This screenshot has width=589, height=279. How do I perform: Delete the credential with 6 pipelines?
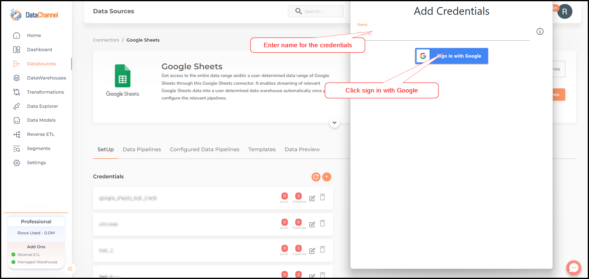322,223
